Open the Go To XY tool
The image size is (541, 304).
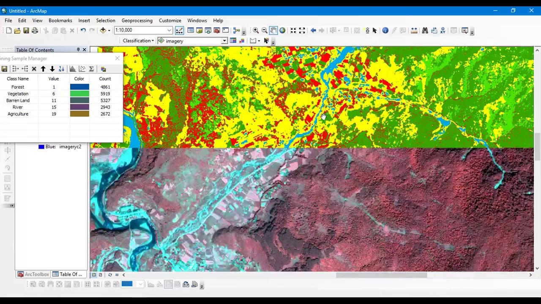443,30
